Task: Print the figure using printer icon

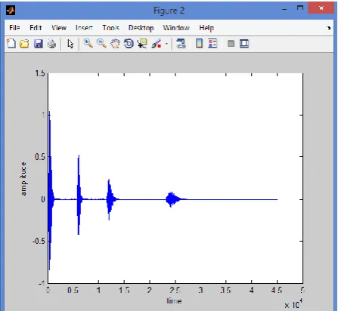Action: pyautogui.click(x=52, y=44)
